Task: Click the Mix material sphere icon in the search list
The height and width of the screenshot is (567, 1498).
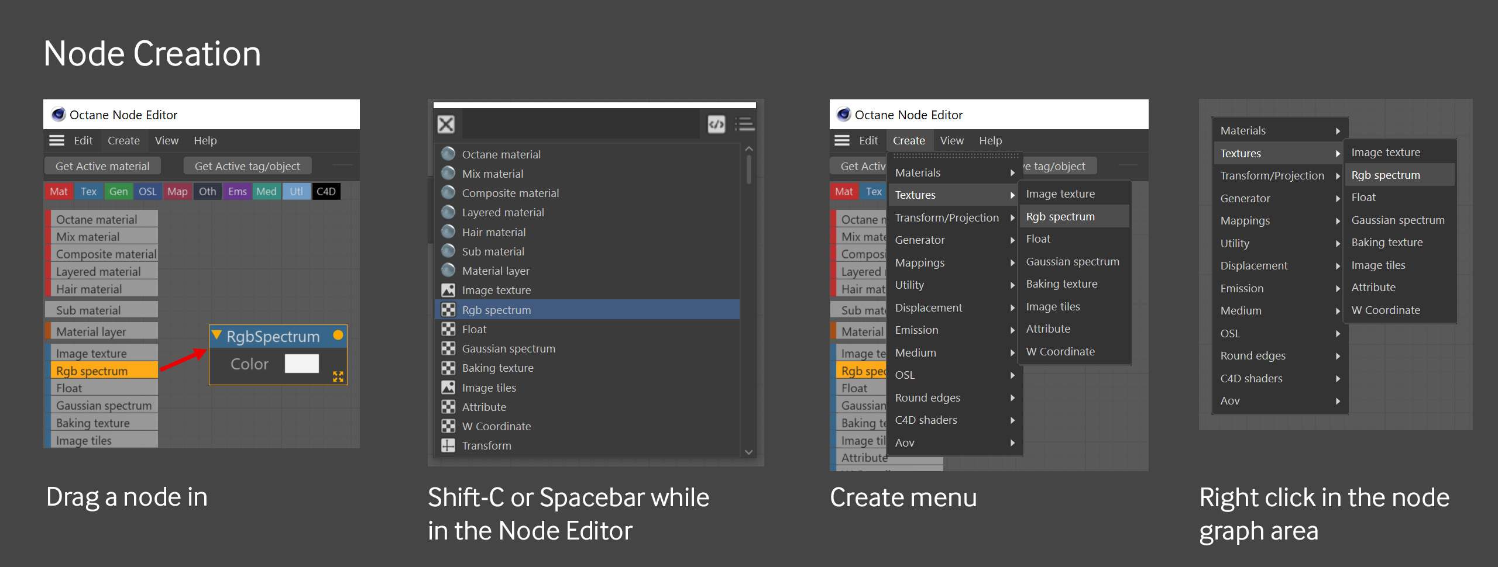Action: tap(448, 173)
